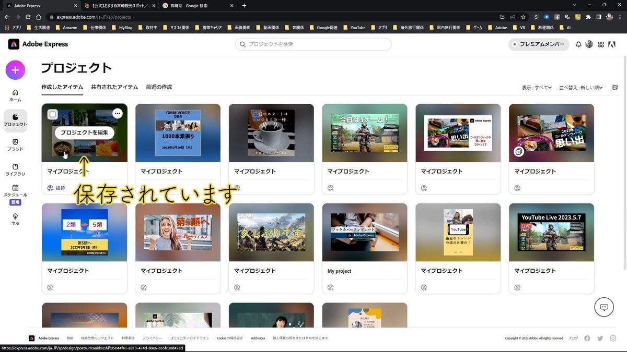
Task: Switch to the おすすめ宮崎観光スポット browser tab
Action: [119, 5]
